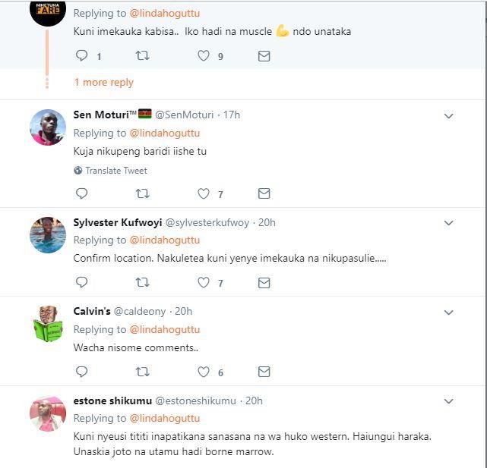This screenshot has height=468, width=487.
Task: Open Sen Moturi's profile picture
Action: pyautogui.click(x=48, y=127)
